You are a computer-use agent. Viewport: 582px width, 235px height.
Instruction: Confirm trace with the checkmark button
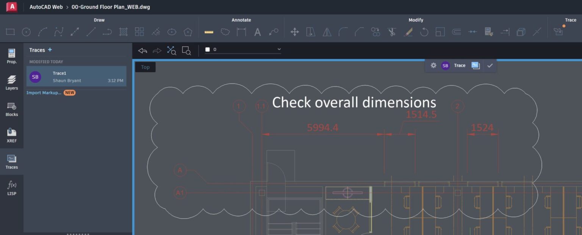(x=490, y=65)
